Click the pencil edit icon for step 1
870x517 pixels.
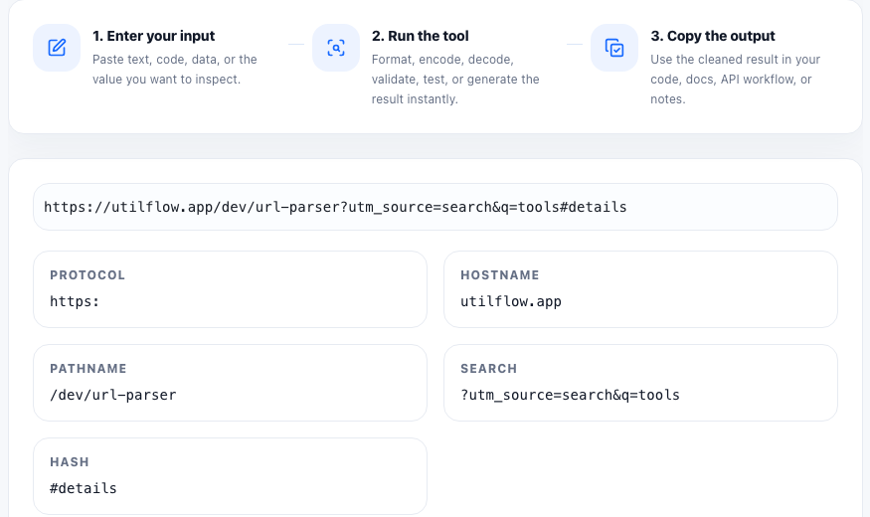[x=57, y=48]
